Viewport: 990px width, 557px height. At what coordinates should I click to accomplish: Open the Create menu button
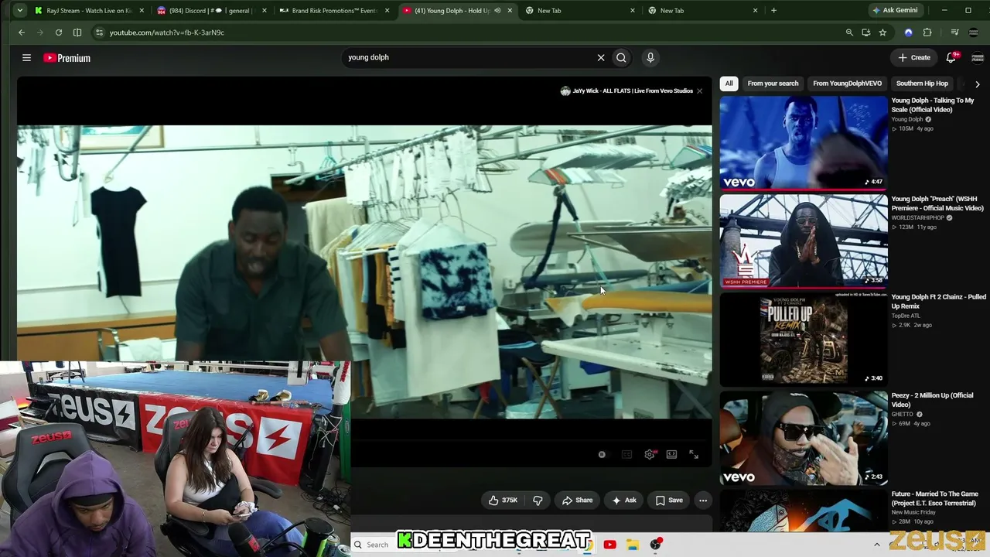(914, 57)
